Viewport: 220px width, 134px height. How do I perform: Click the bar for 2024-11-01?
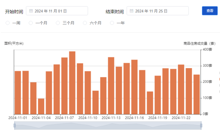18,93
